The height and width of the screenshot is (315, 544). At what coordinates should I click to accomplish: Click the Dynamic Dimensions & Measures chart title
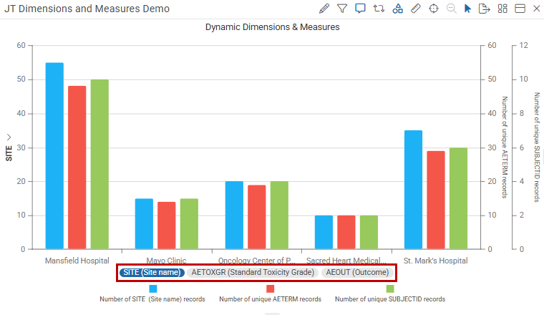pos(272,27)
